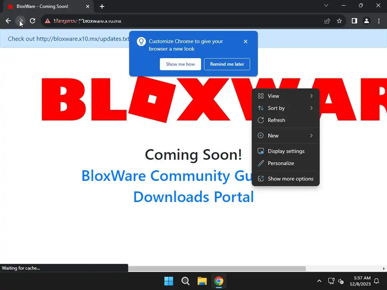Open Sort by in the context menu
The height and width of the screenshot is (290, 387).
(286, 108)
